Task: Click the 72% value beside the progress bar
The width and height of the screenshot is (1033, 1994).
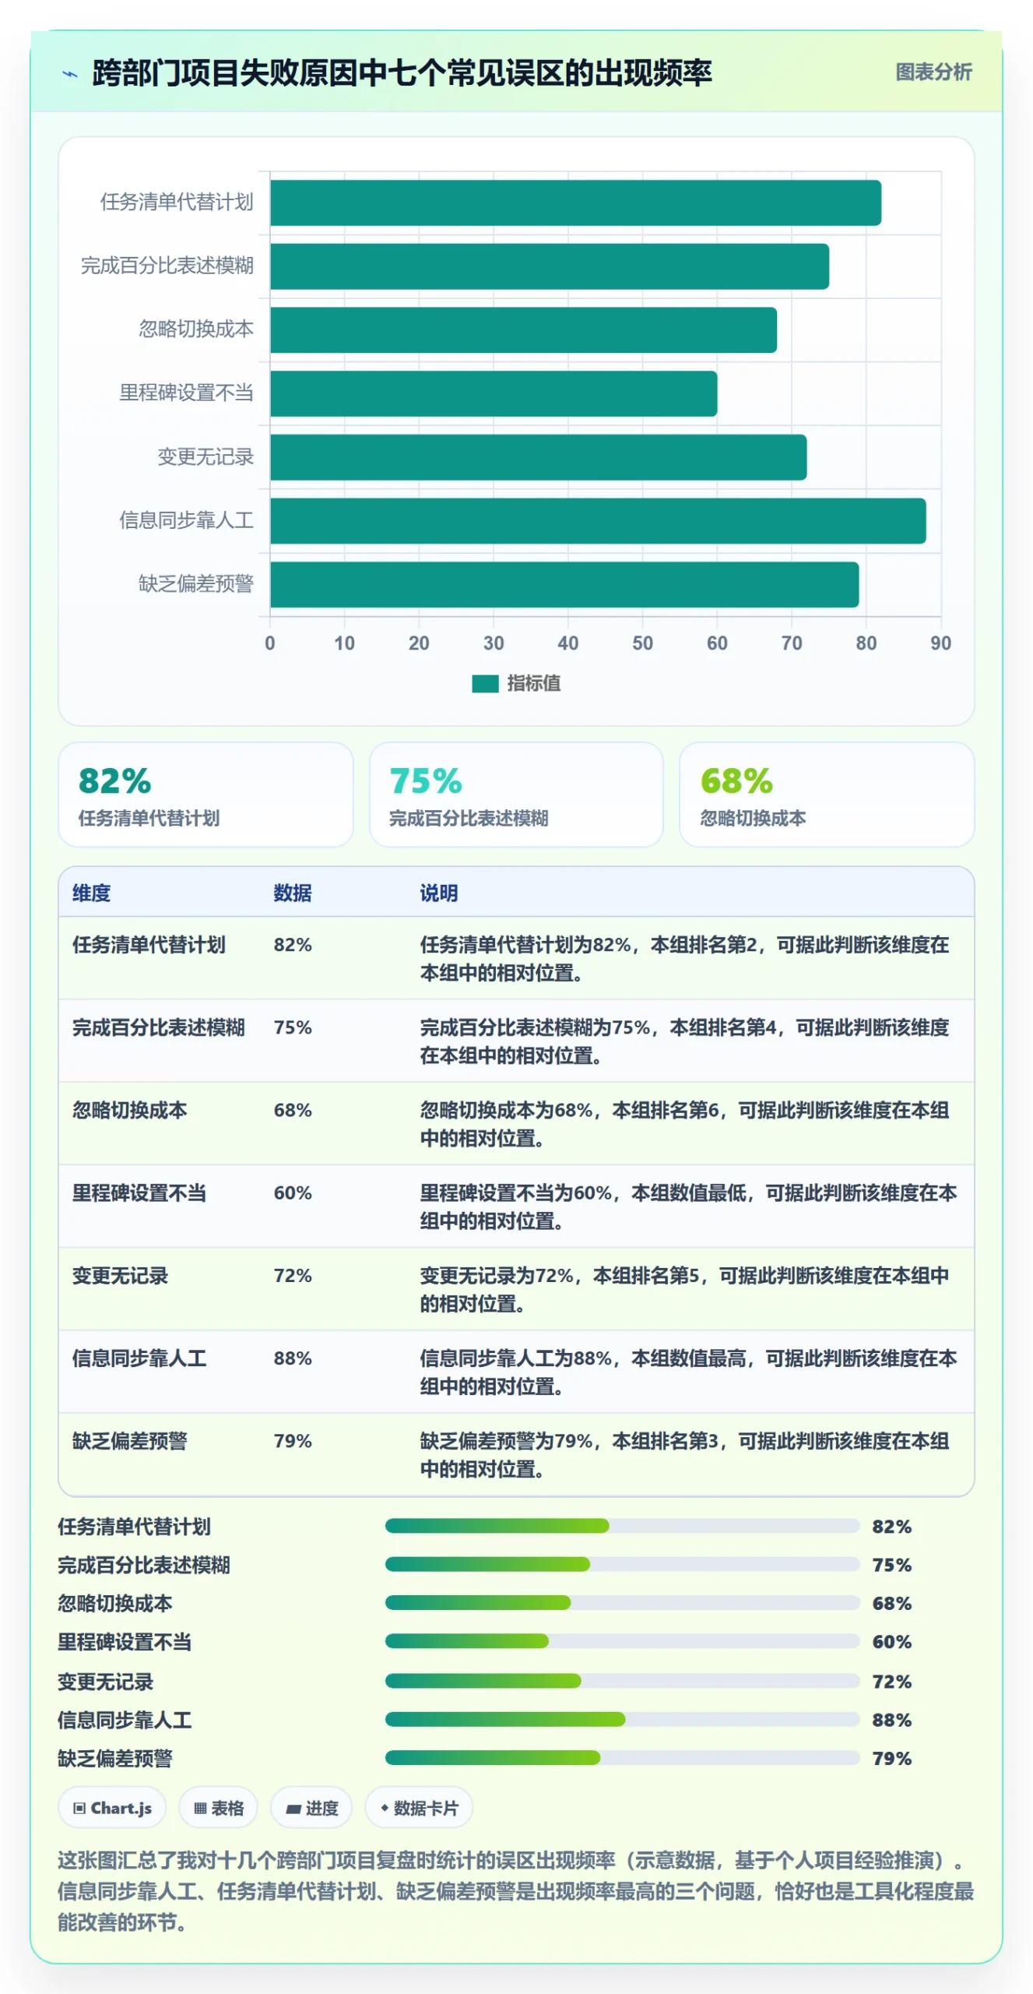Action: [x=891, y=1681]
